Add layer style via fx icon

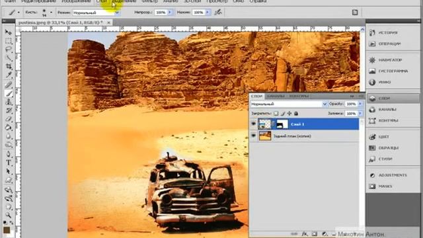(304, 233)
